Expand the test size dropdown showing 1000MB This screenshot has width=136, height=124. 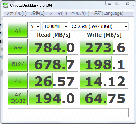pyautogui.click(x=55, y=26)
